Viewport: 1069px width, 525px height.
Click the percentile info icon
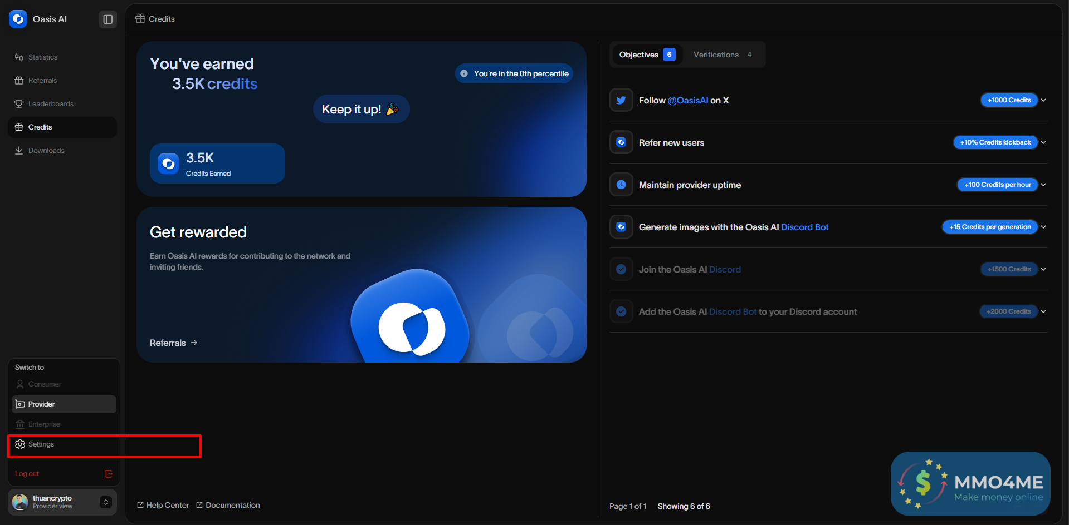click(464, 73)
